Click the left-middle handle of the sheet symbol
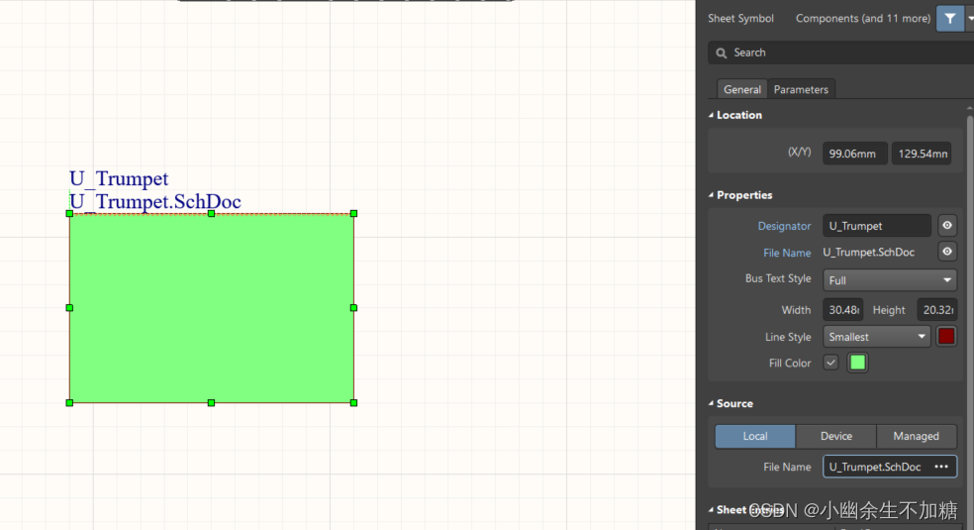Screen dimensions: 974x530 [69, 308]
